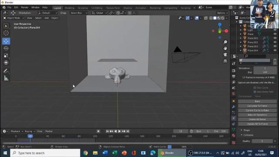Open the Render properties tab
This screenshot has height=157, width=279.
pyautogui.click(x=234, y=71)
